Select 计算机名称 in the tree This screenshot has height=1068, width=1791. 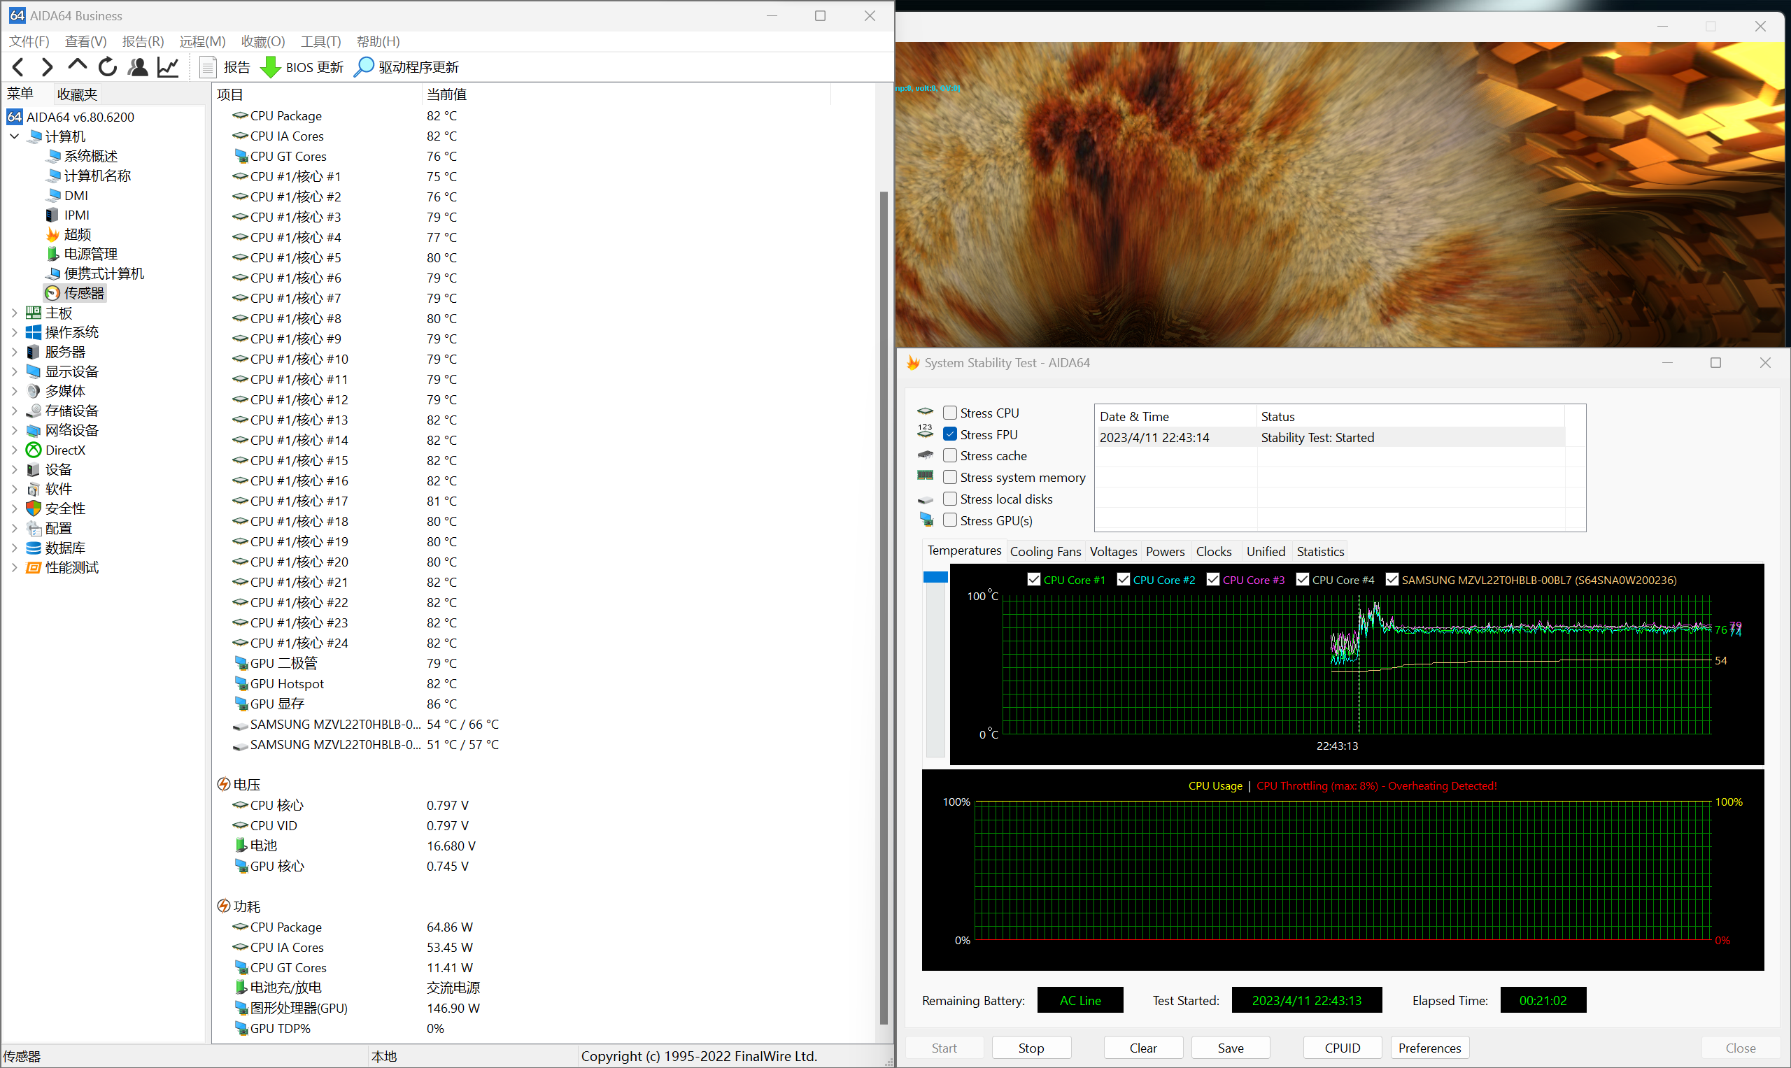pos(89,176)
